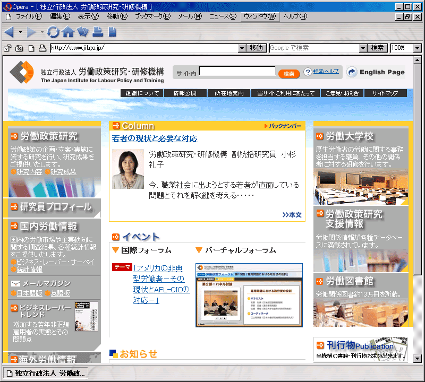Click the orange icon beside Column heading

click(116, 126)
